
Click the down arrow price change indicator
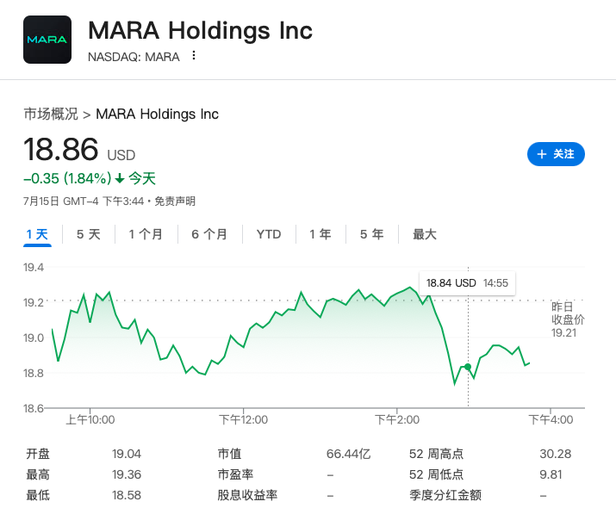coord(120,179)
